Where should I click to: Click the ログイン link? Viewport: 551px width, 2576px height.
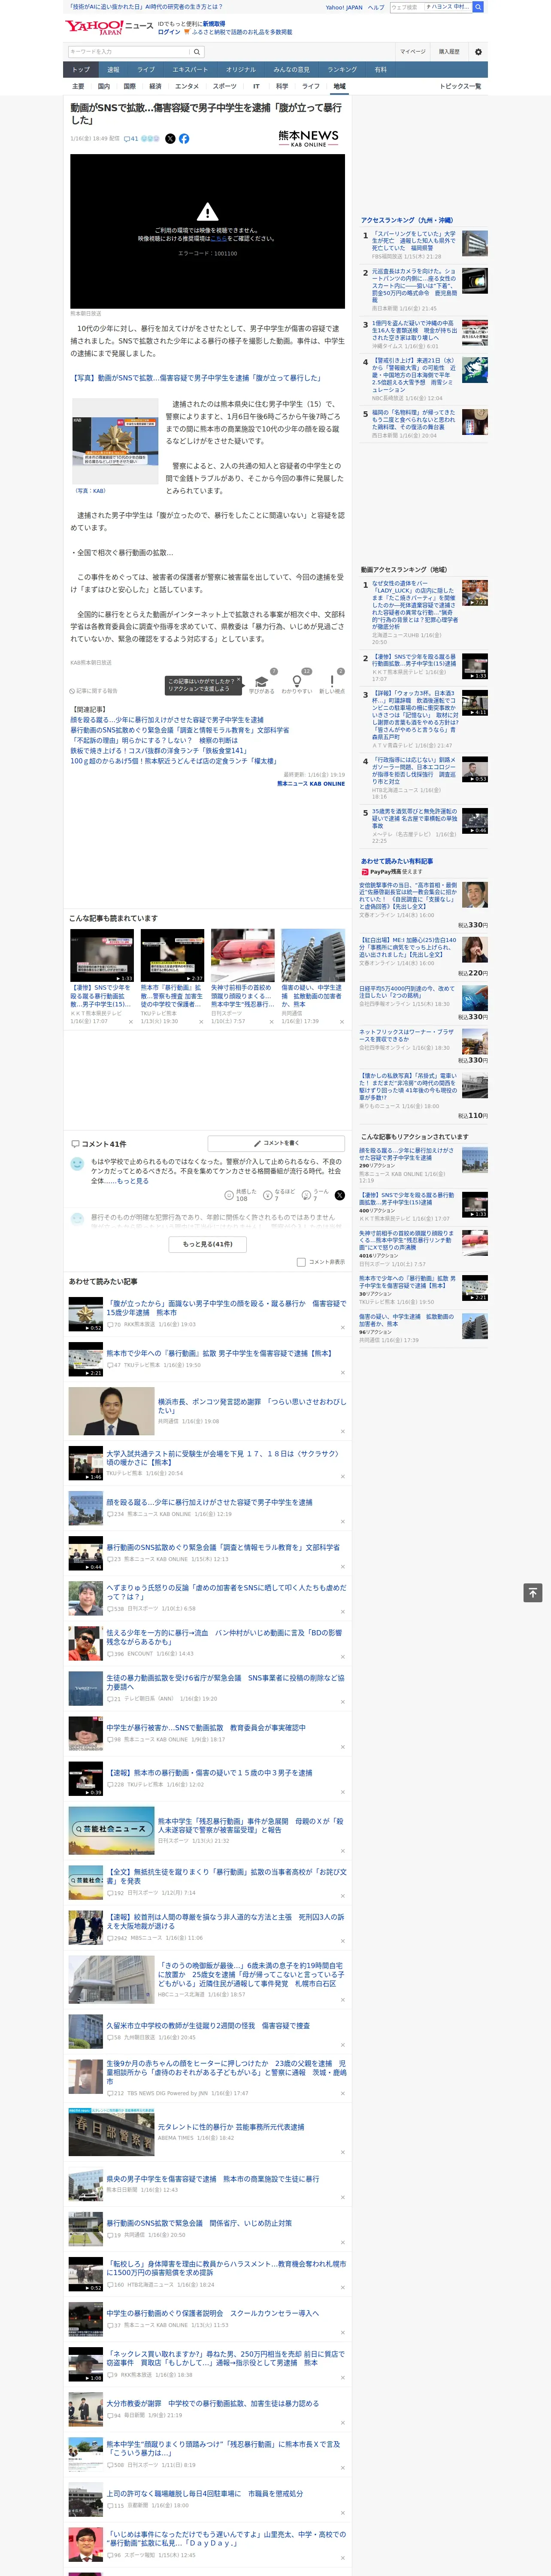(x=169, y=32)
